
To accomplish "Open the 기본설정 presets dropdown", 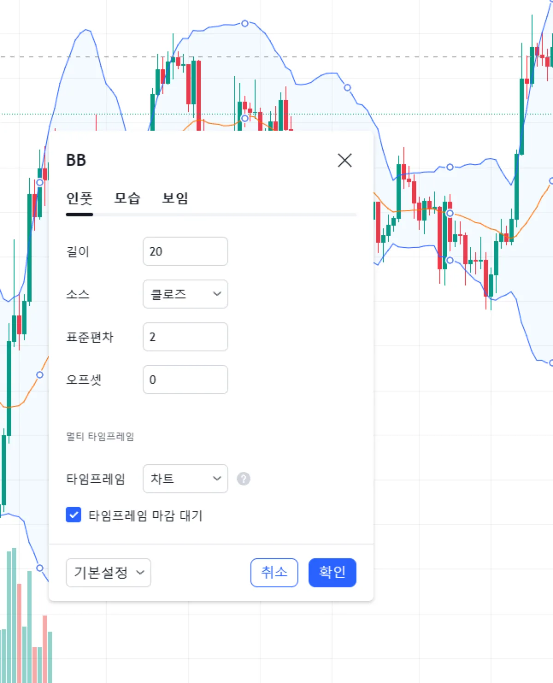I will [108, 573].
